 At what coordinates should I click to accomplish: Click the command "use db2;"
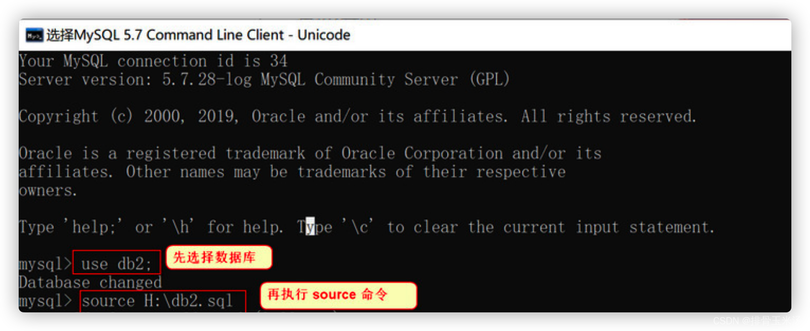pos(117,264)
